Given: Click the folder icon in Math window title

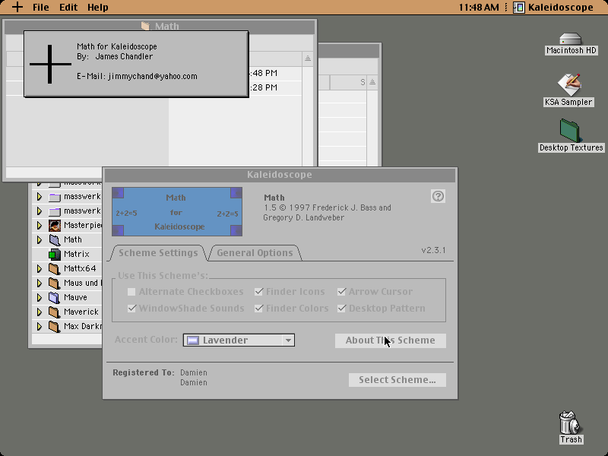Looking at the screenshot, I should coord(145,26).
